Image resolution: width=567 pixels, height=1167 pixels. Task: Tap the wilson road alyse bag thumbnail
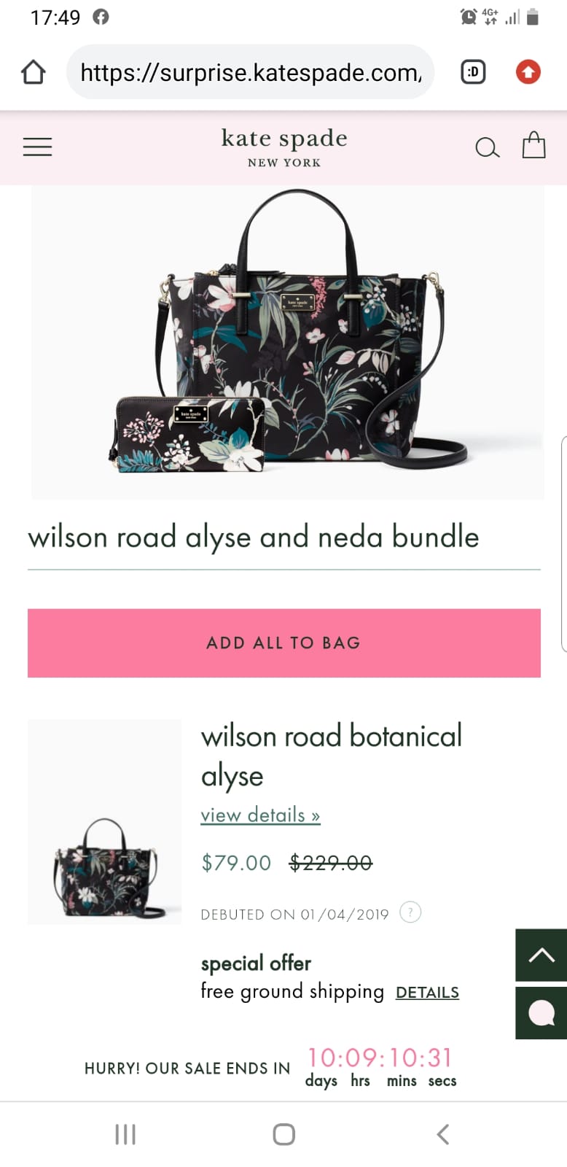coord(104,822)
